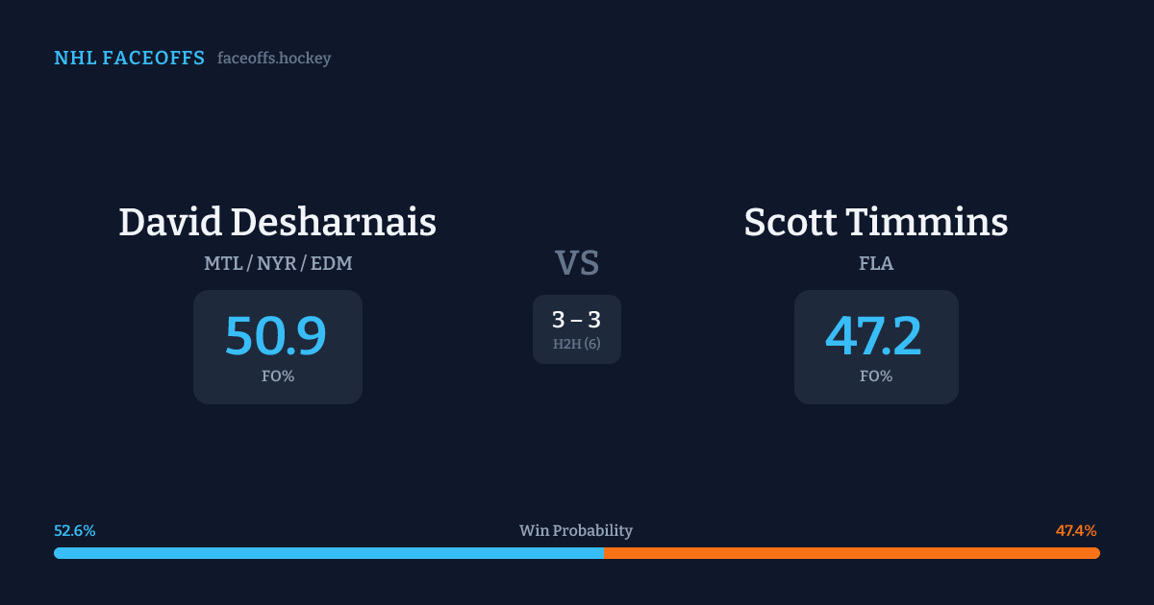Click the 47.4% win probability value
Image resolution: width=1154 pixels, height=605 pixels.
pyautogui.click(x=1076, y=531)
